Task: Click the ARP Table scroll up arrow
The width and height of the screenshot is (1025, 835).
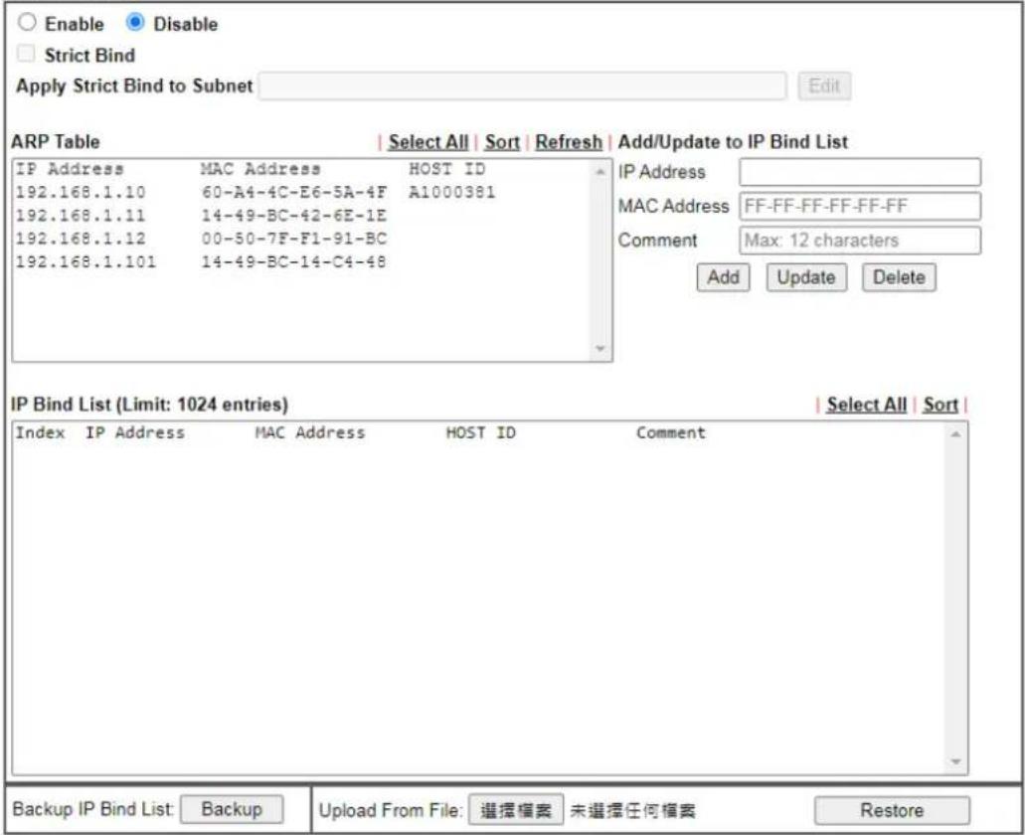Action: [x=600, y=172]
